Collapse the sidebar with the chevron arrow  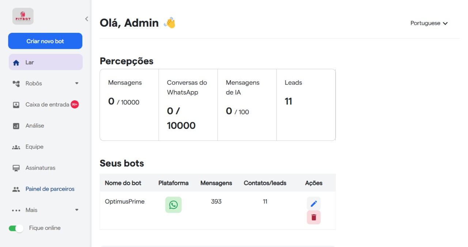click(x=87, y=19)
